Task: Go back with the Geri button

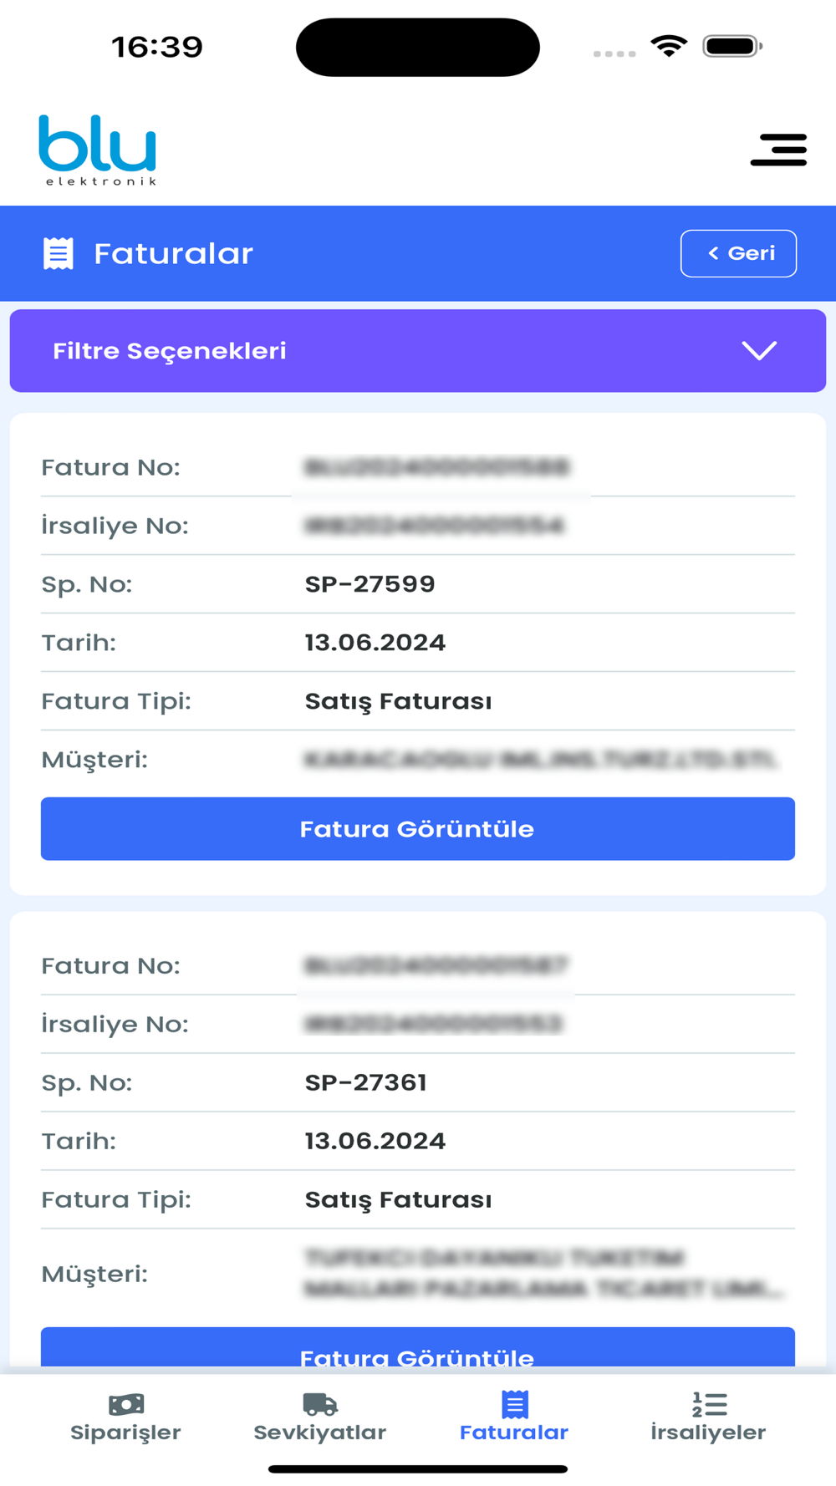Action: pyautogui.click(x=739, y=253)
